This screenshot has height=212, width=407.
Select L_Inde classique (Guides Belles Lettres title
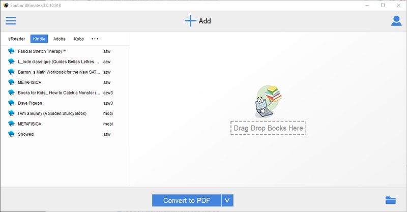(x=59, y=62)
